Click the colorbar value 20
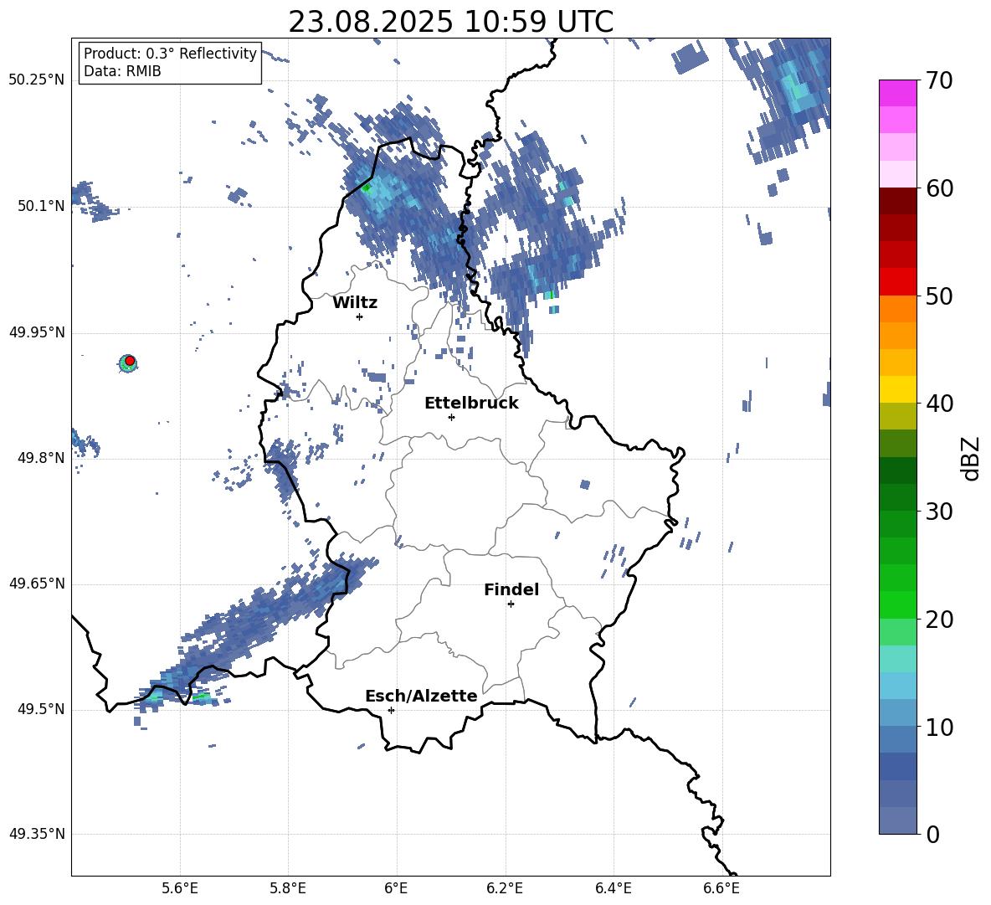This screenshot has width=991, height=905. 939,620
